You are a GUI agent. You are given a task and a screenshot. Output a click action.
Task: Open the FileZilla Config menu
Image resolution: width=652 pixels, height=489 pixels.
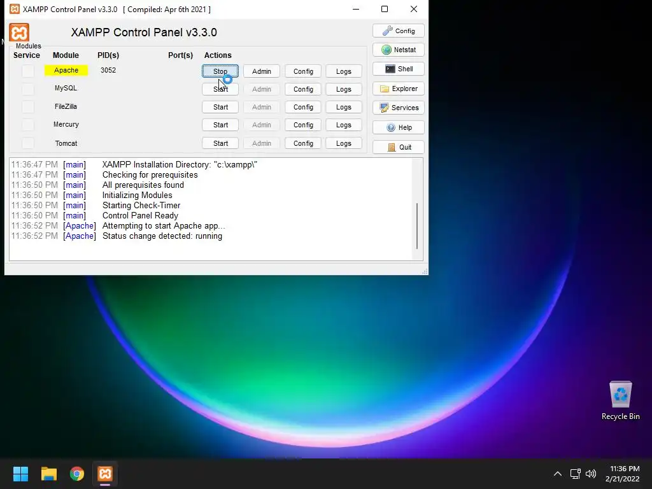303,107
